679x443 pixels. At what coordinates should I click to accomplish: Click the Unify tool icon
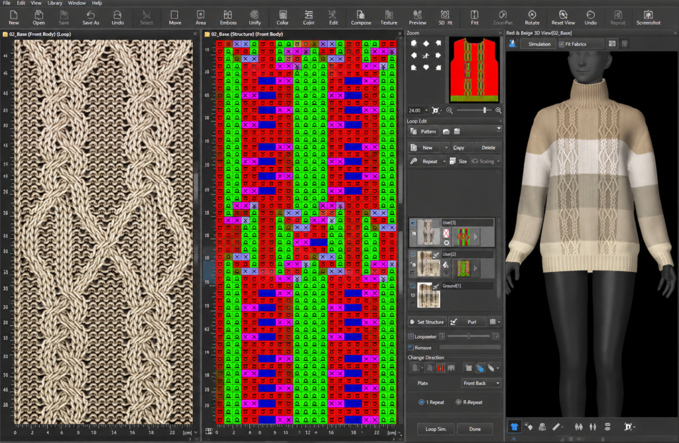click(x=255, y=18)
